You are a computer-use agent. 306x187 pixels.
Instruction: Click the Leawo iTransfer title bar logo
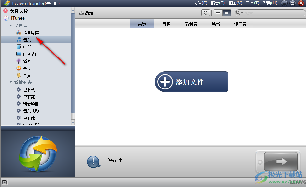click(x=7, y=3)
